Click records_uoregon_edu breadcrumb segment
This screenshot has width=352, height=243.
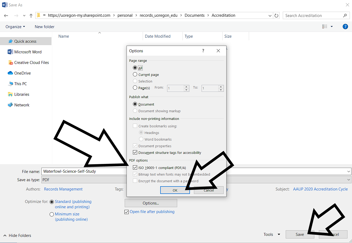[159, 15]
